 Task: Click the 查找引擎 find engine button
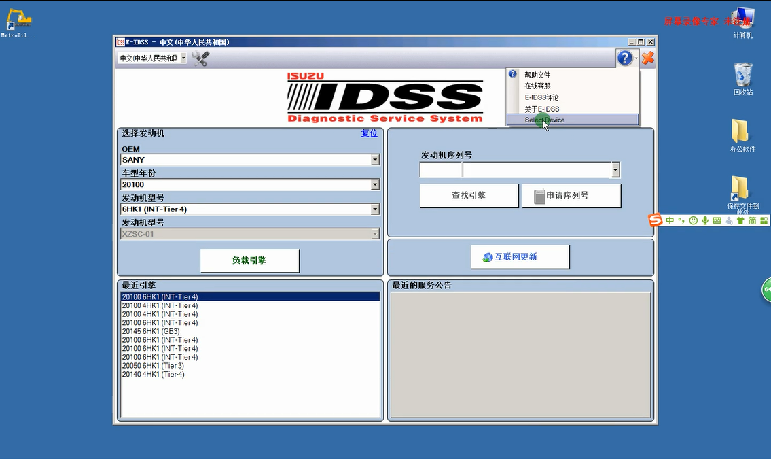(469, 195)
